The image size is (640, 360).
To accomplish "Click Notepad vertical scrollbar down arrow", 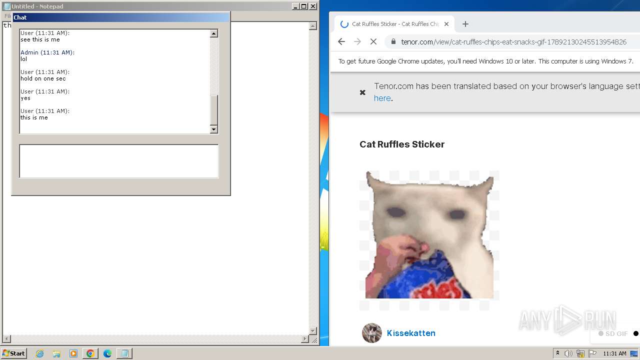I will (x=313, y=331).
